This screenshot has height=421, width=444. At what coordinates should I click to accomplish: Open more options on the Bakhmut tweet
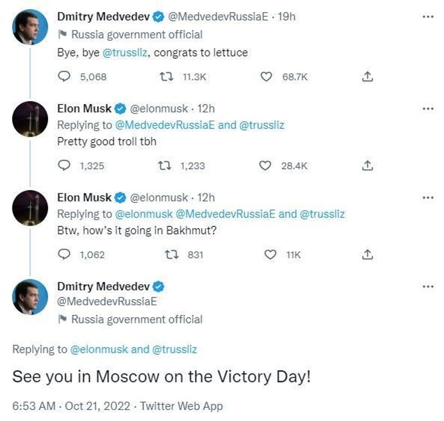(x=428, y=198)
